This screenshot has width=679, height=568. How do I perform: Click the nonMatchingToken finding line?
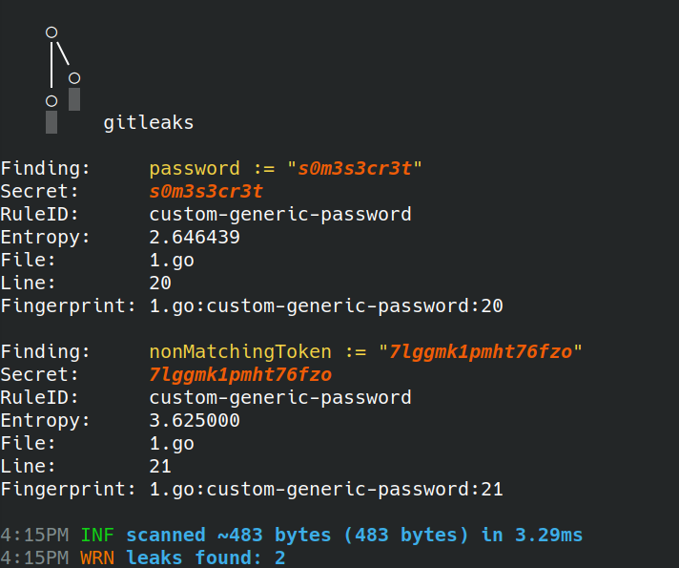365,352
